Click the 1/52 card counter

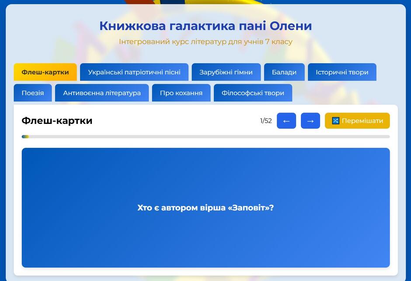click(266, 120)
